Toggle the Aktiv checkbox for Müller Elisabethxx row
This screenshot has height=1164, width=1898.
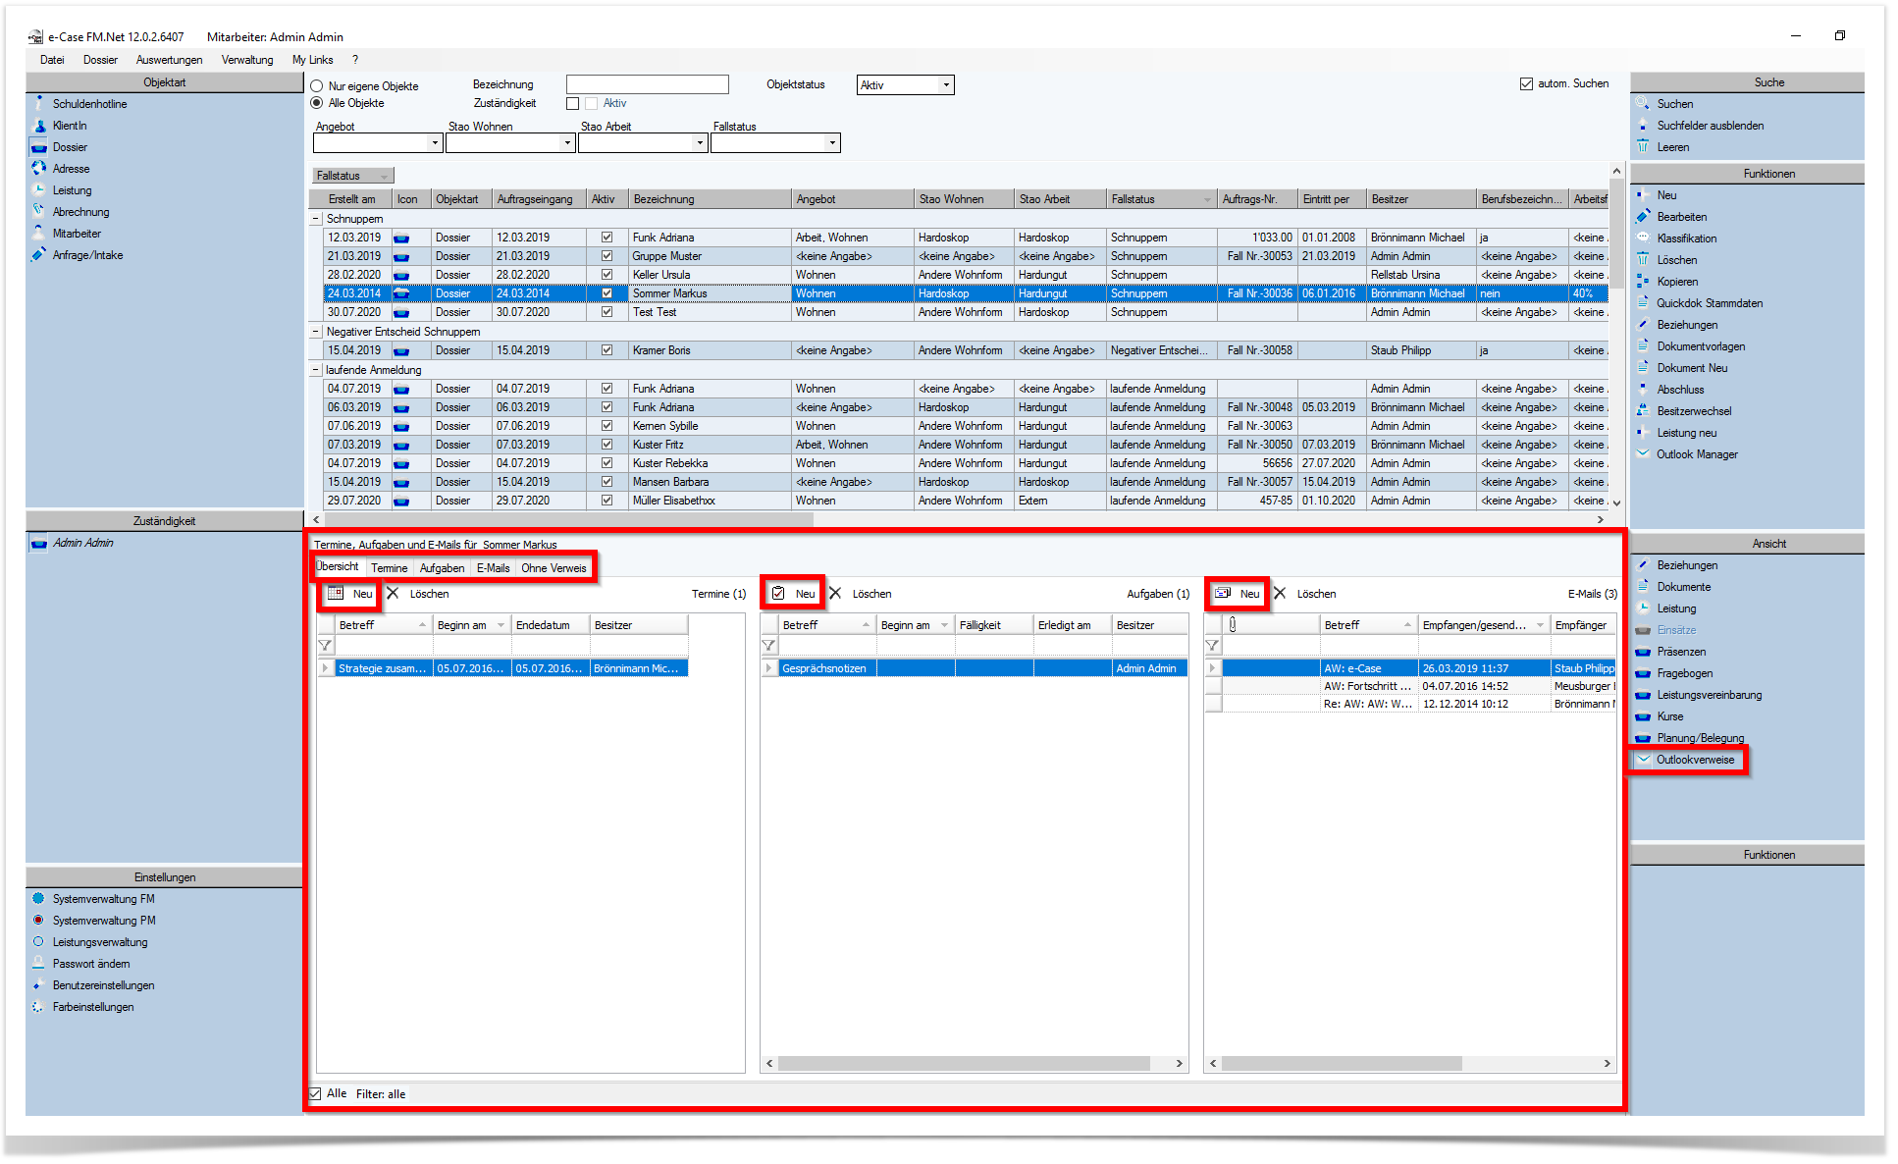coord(606,501)
